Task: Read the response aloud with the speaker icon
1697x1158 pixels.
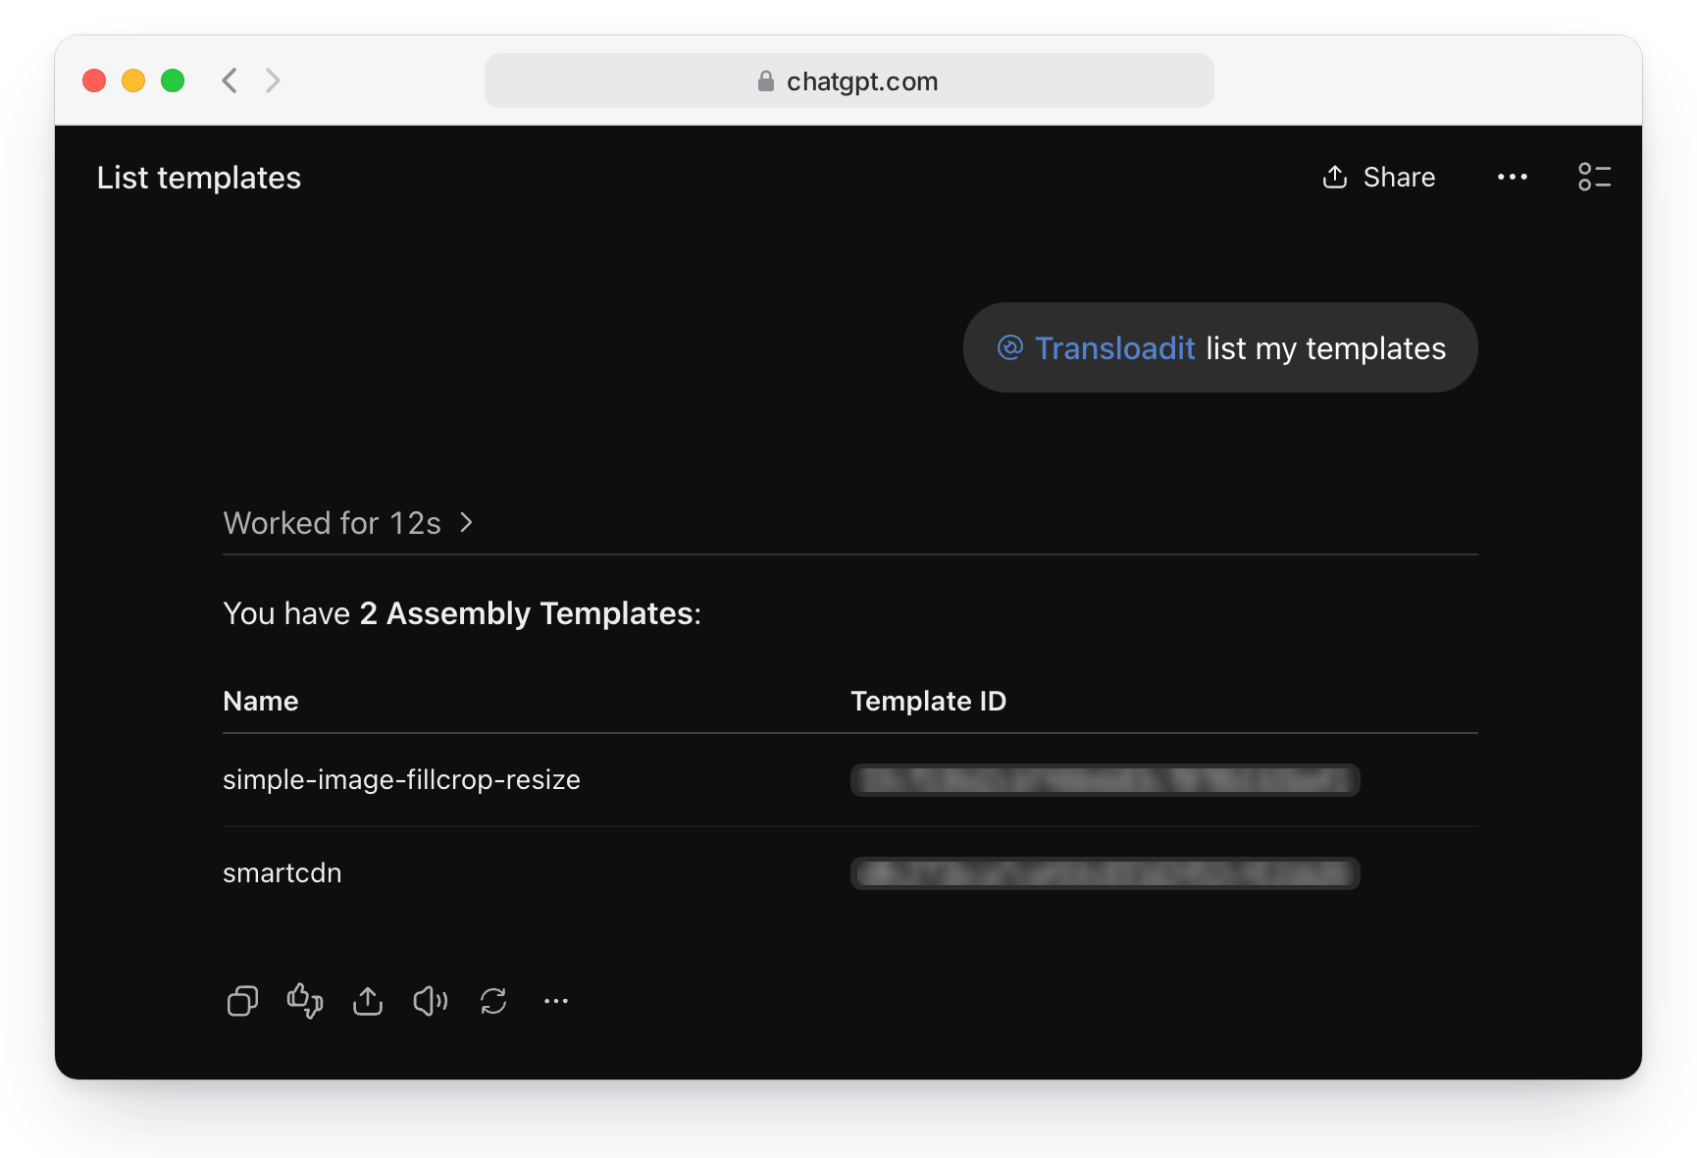Action: [431, 1001]
